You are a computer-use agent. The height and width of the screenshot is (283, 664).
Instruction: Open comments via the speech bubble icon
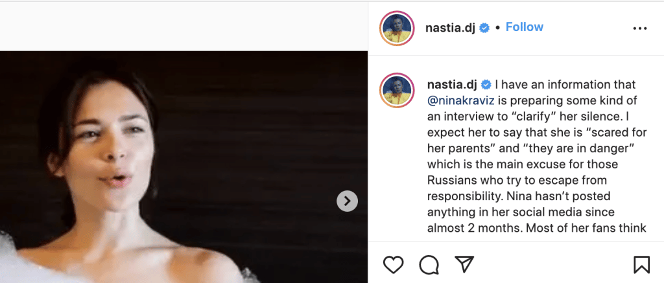[x=429, y=264]
